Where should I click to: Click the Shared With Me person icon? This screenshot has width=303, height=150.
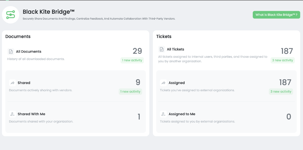click(x=13, y=114)
